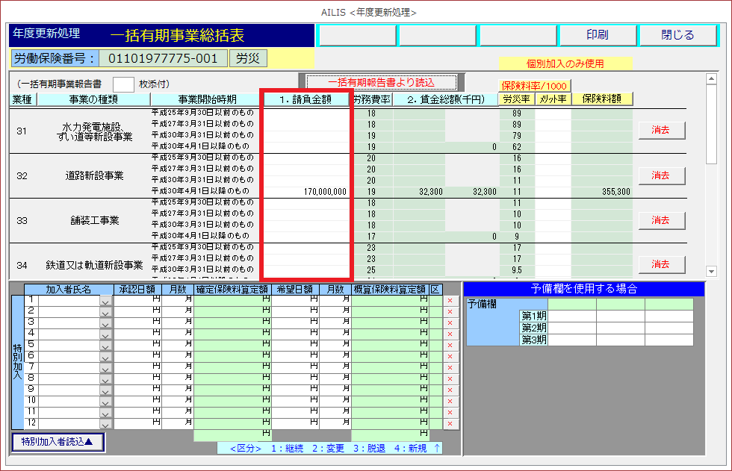Select the 170,000,000 contract amount cell
This screenshot has height=471, width=732.
307,192
